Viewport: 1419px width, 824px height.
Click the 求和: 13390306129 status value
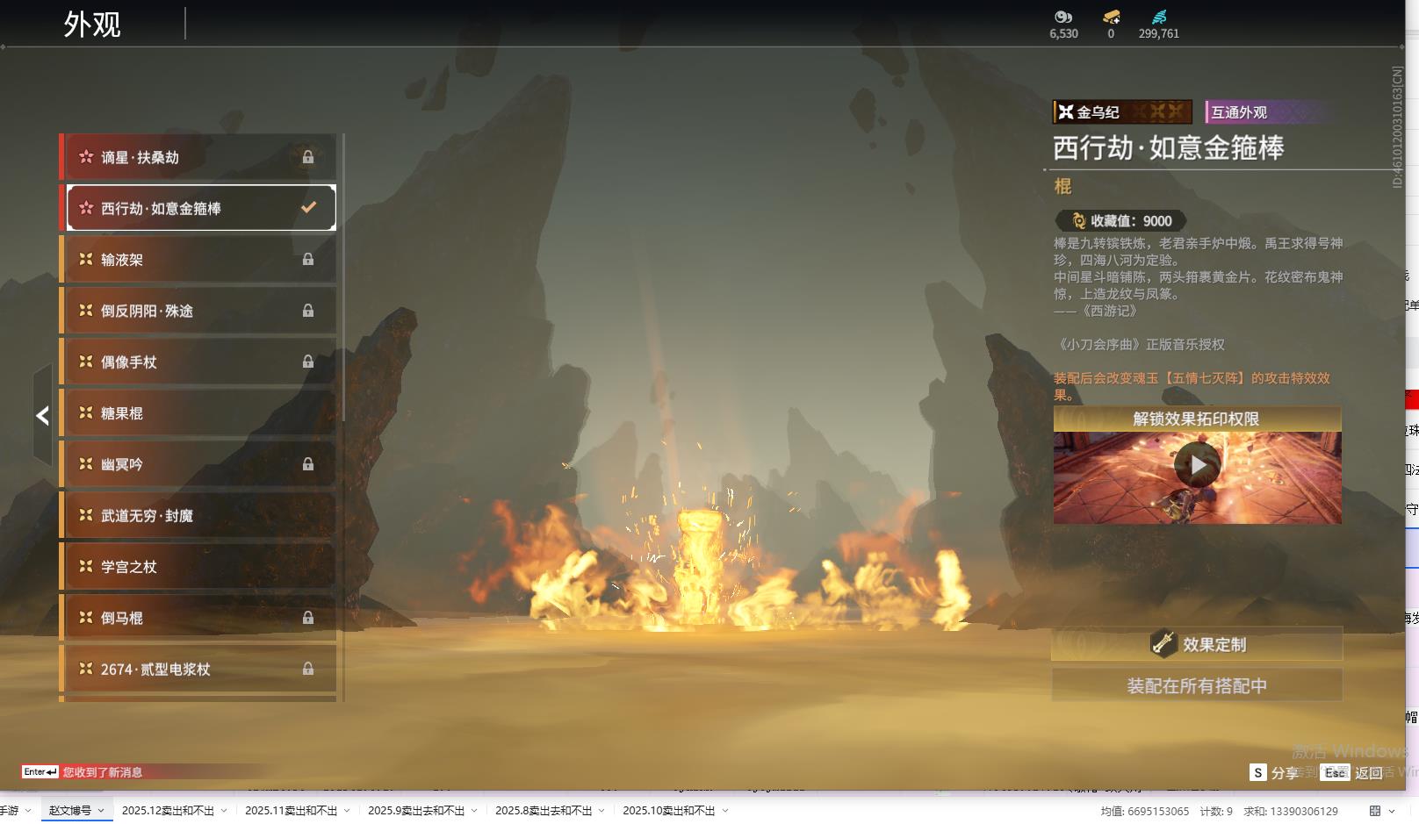point(1291,812)
